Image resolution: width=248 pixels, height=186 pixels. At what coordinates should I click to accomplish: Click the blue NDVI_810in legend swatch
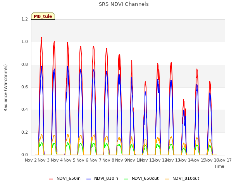[89, 179]
